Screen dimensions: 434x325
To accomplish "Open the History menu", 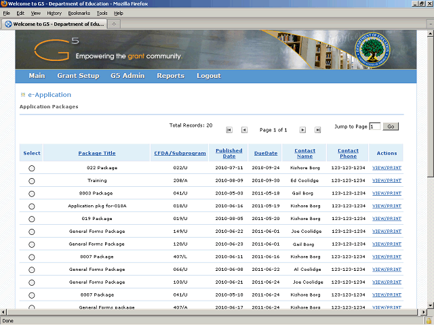I will pyautogui.click(x=54, y=13).
